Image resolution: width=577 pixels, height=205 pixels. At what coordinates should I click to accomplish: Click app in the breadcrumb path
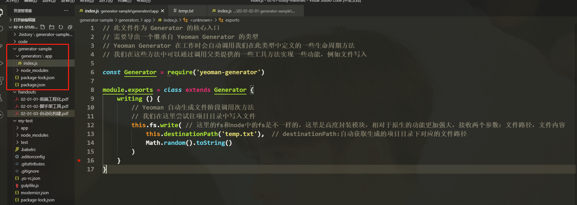coord(148,20)
